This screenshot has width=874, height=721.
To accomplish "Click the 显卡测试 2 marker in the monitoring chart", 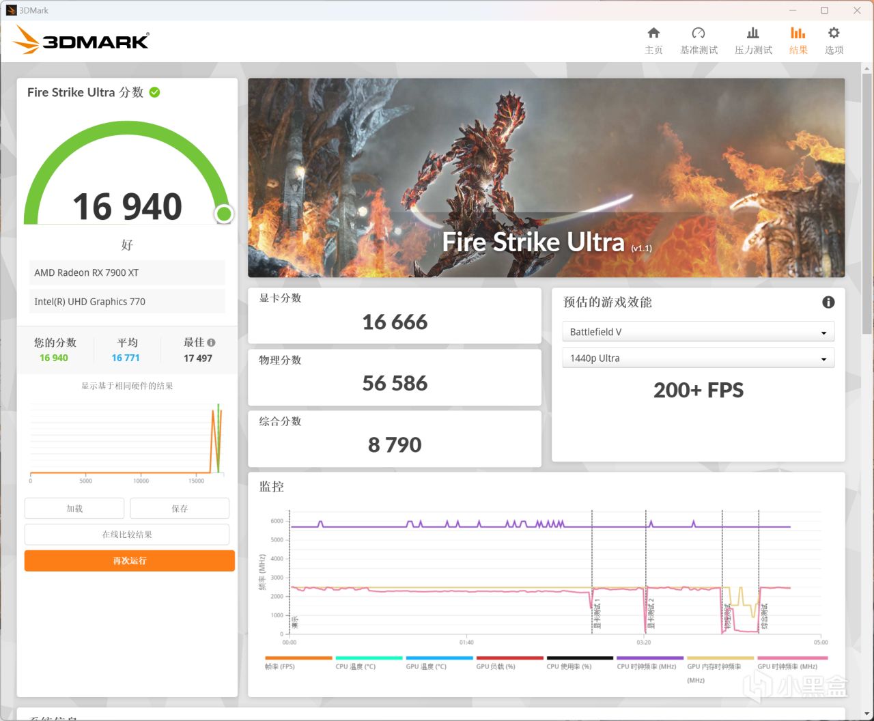I will coord(651,614).
